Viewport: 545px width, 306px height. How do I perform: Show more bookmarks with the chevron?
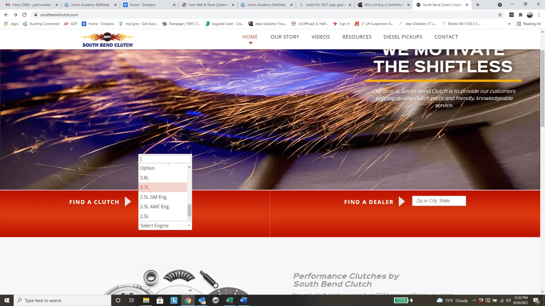[509, 24]
